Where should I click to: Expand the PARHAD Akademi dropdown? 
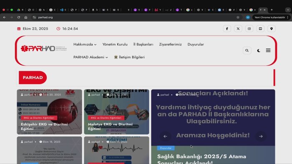(x=91, y=57)
